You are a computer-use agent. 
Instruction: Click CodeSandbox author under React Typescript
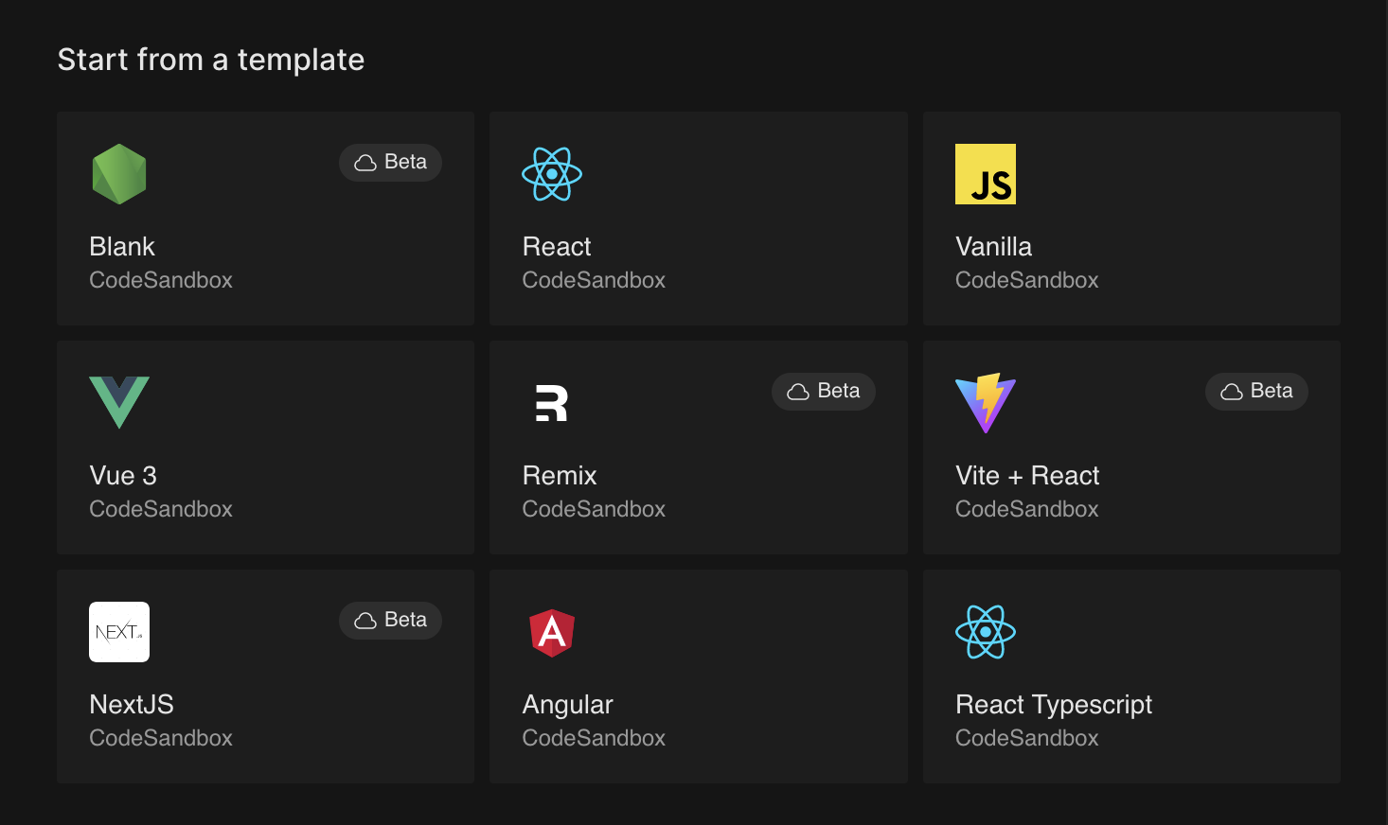pyautogui.click(x=1027, y=738)
